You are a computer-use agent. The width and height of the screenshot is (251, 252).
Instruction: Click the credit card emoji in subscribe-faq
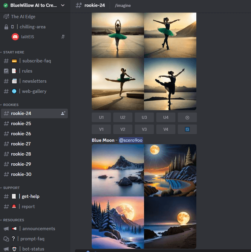click(14, 61)
